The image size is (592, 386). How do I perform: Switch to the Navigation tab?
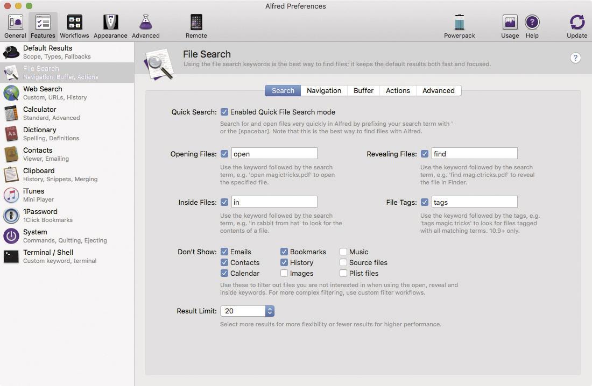(x=324, y=90)
